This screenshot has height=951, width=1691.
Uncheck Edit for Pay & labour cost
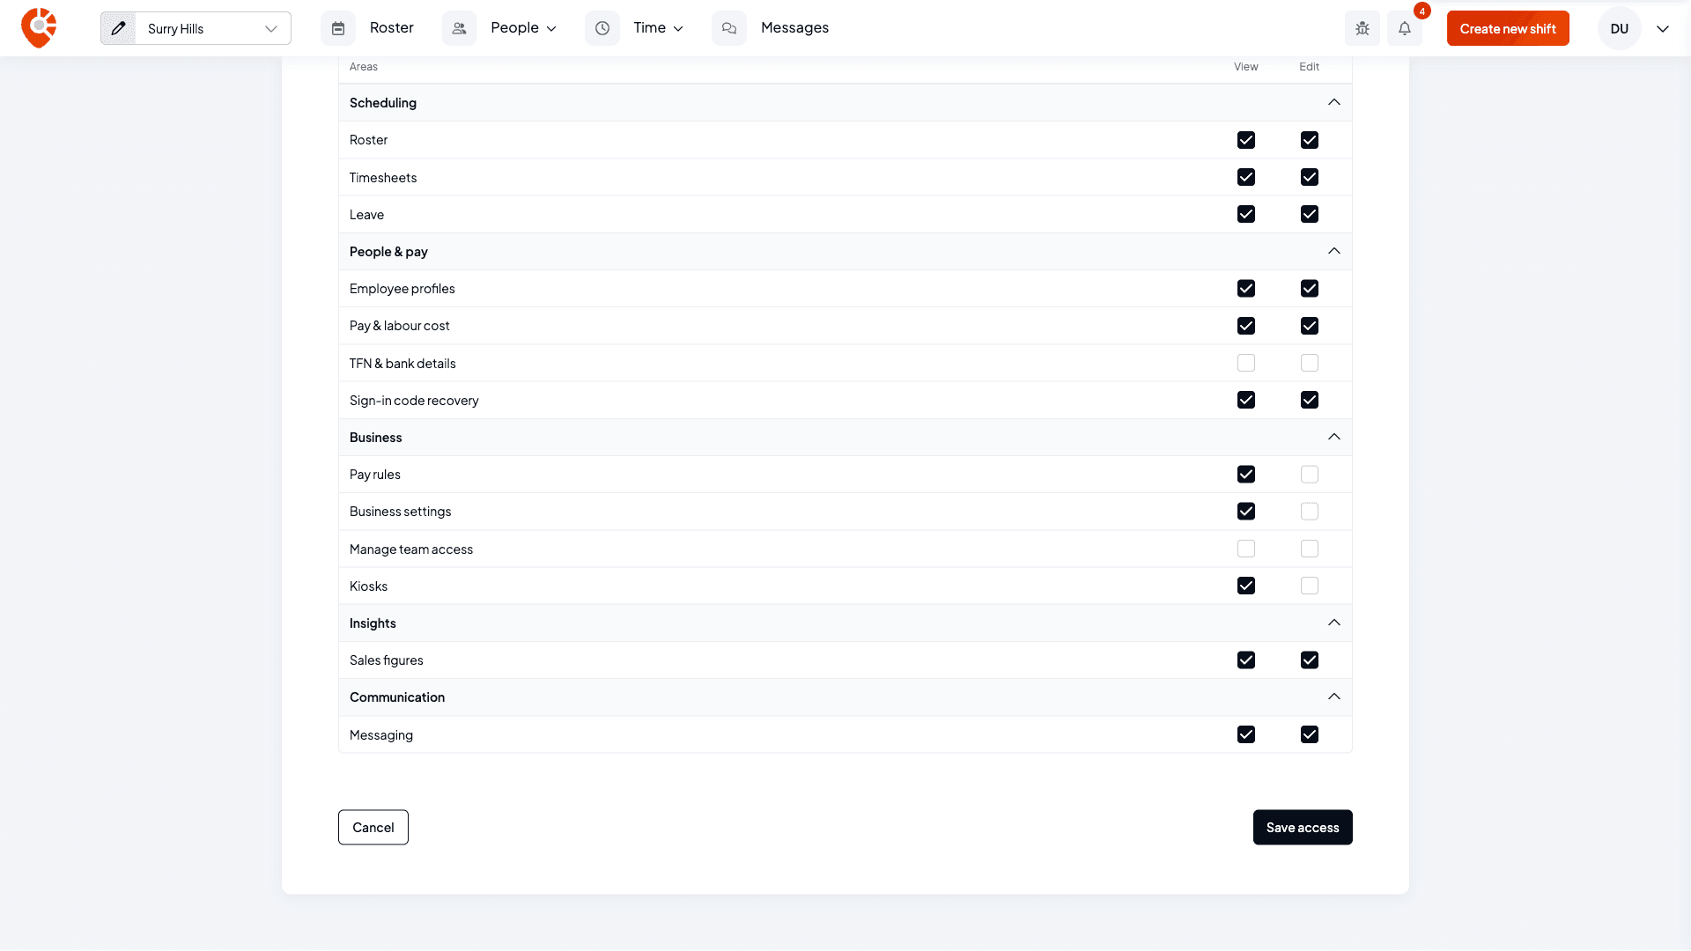[x=1310, y=326]
